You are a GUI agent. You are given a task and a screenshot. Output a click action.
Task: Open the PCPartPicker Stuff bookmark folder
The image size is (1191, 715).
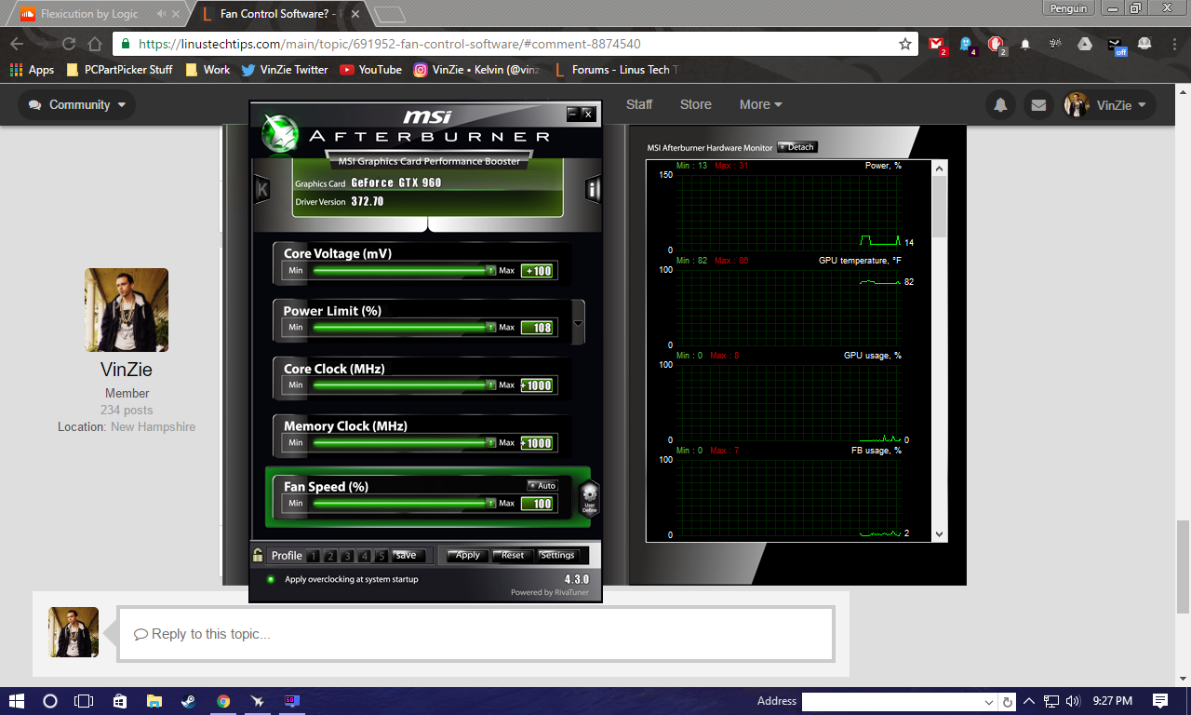tap(119, 69)
